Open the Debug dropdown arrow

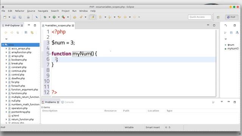50,17
